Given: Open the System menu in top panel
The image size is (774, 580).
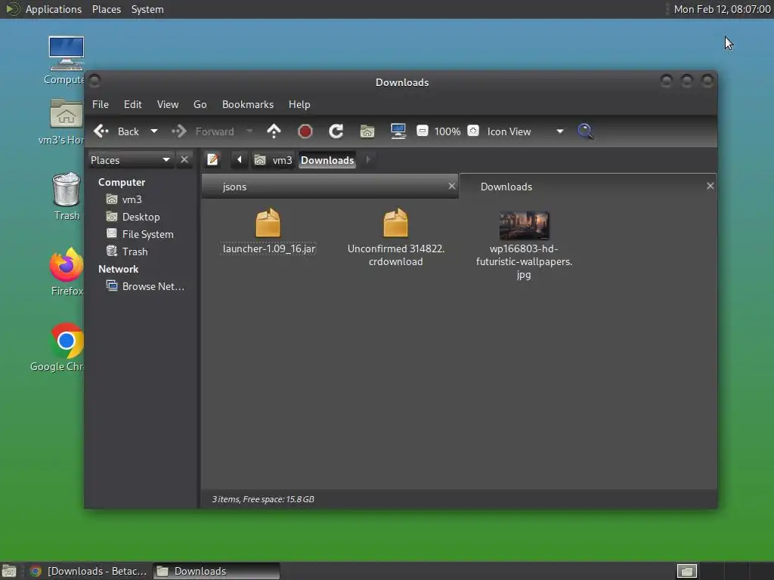Looking at the screenshot, I should pos(147,9).
